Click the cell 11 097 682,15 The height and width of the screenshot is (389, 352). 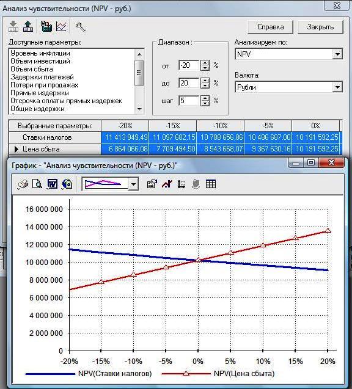click(172, 137)
